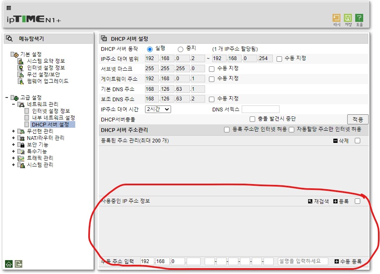The image size is (380, 274).
Task: Enable 충돌 발견시 중단 checkbox
Action: coord(252,119)
